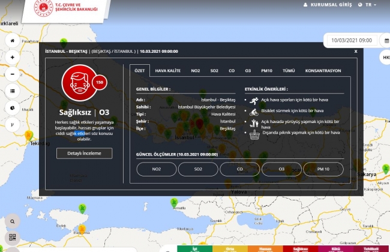The image size is (390, 252).
Task: Click the date-time input field
Action: coord(350,40)
